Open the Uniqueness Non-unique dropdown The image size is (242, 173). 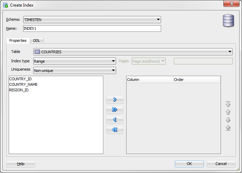75,71
